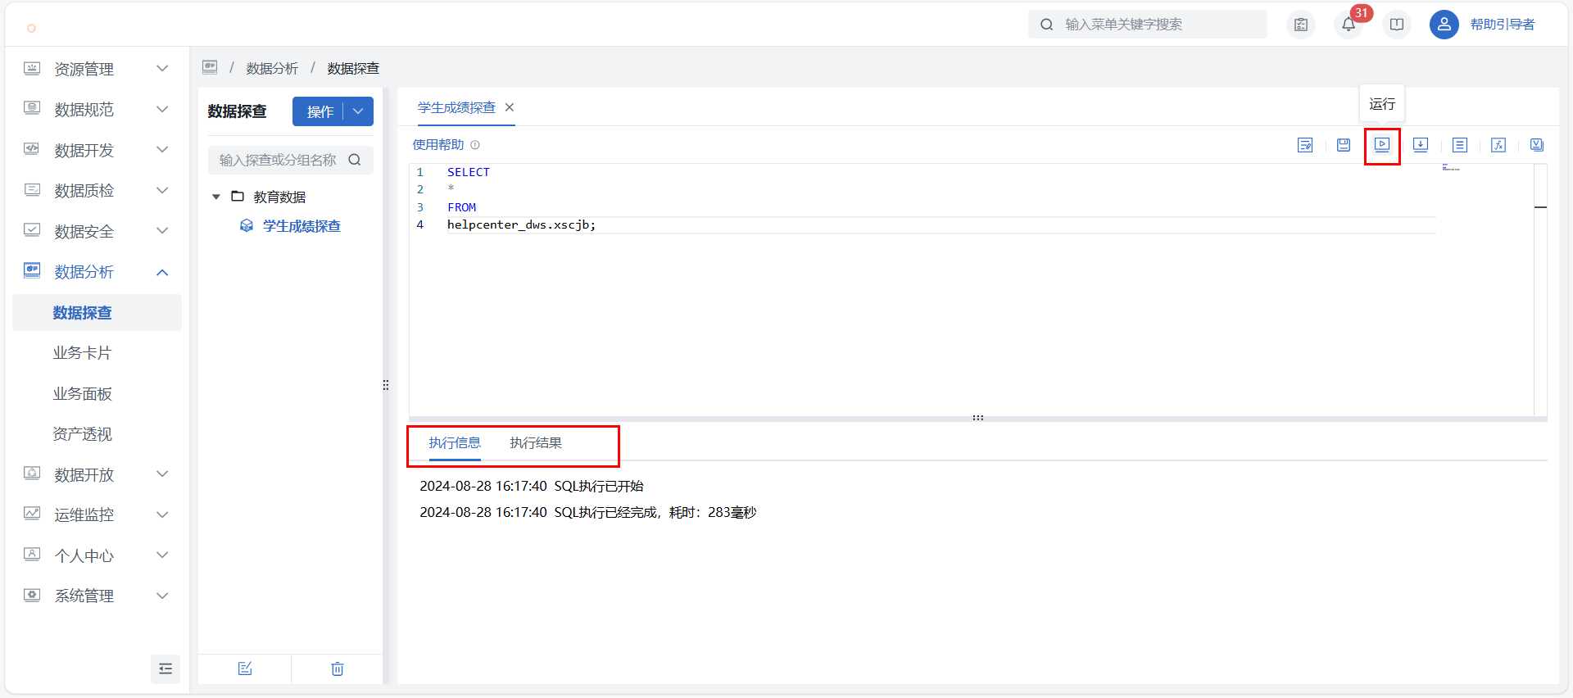Click the user avatar icon
Image resolution: width=1573 pixels, height=698 pixels.
(x=1444, y=25)
